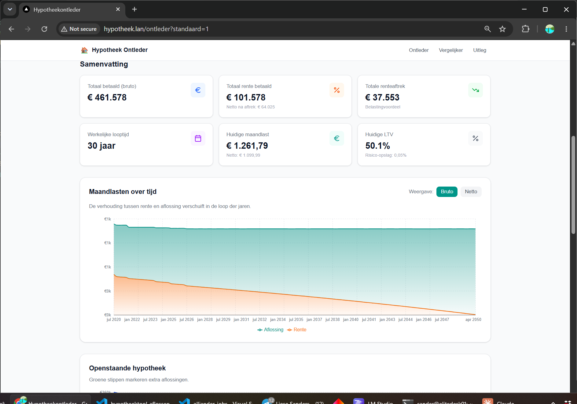The image size is (577, 404).
Task: Click the 'Netto na aftrek: € 64.025' text
Action: 251,107
